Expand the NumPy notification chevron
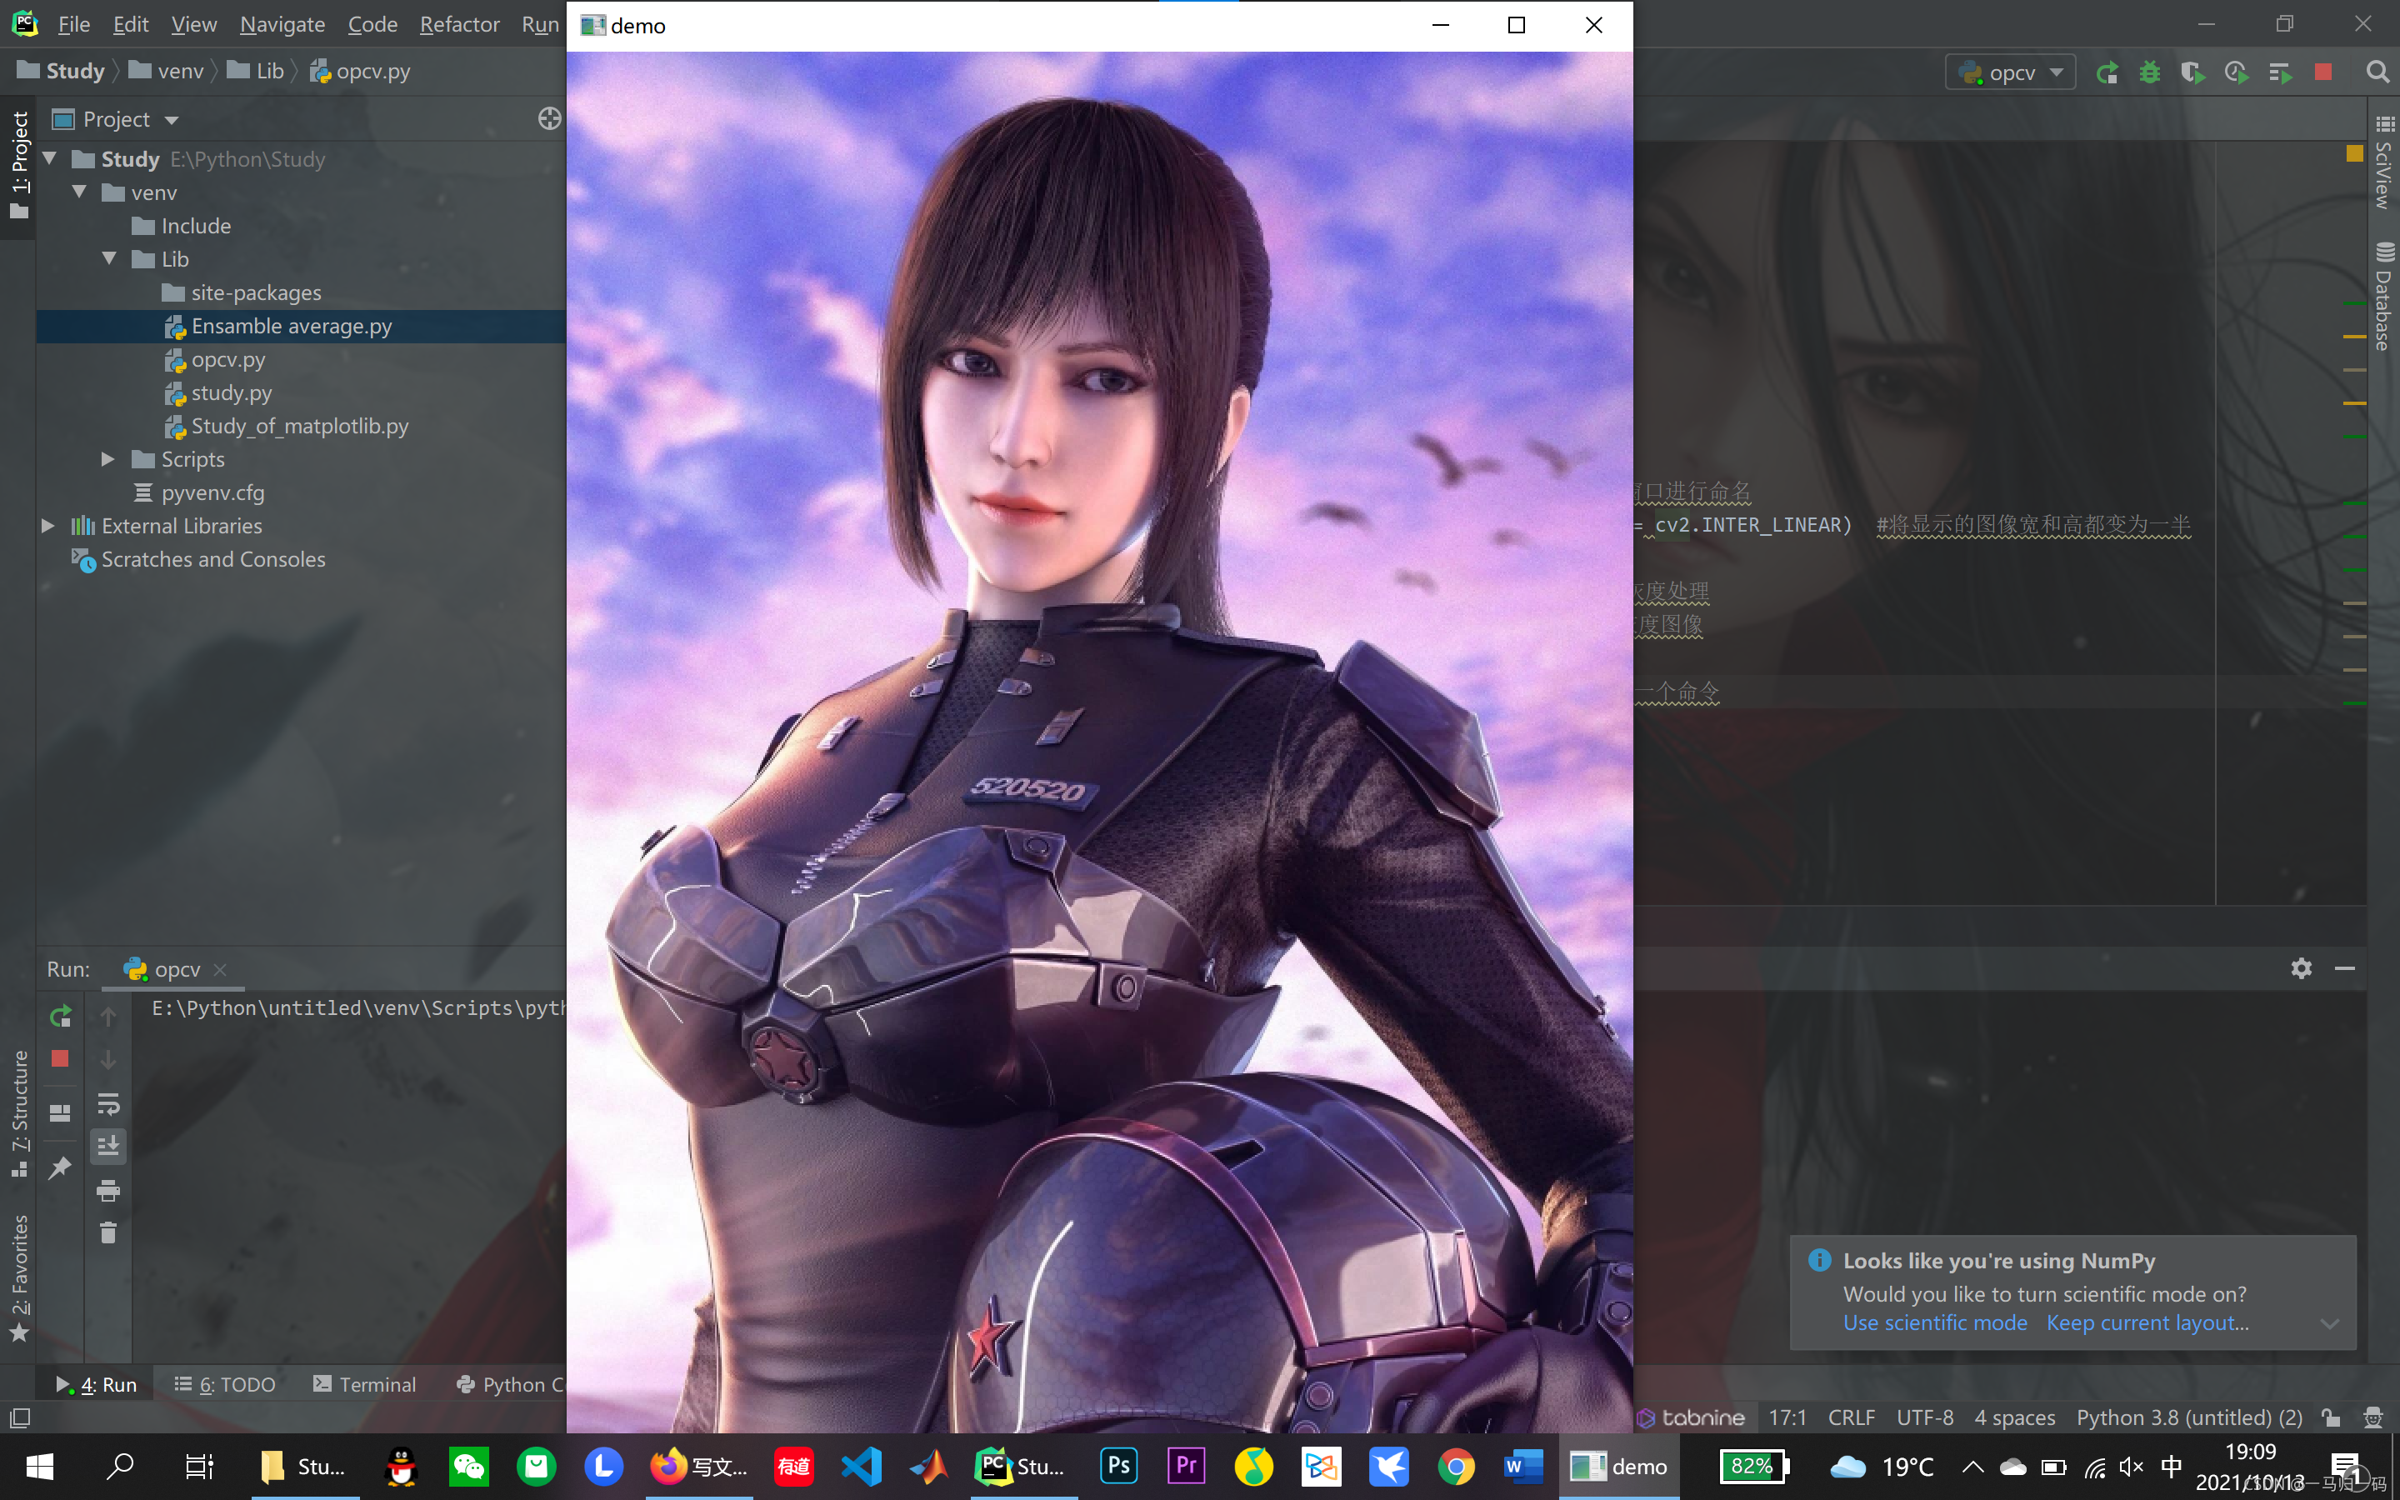Screen dimensions: 2400x1500 click(x=2330, y=1324)
